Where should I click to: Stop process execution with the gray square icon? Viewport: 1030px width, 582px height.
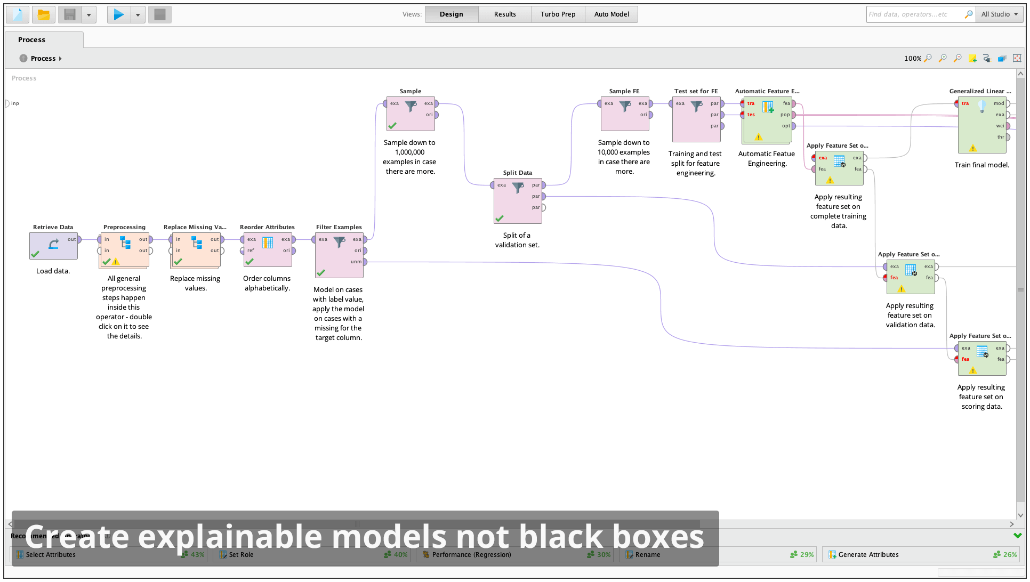159,14
